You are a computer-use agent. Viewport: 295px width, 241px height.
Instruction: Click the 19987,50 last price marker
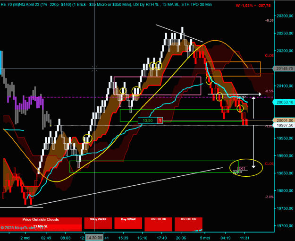point(284,125)
